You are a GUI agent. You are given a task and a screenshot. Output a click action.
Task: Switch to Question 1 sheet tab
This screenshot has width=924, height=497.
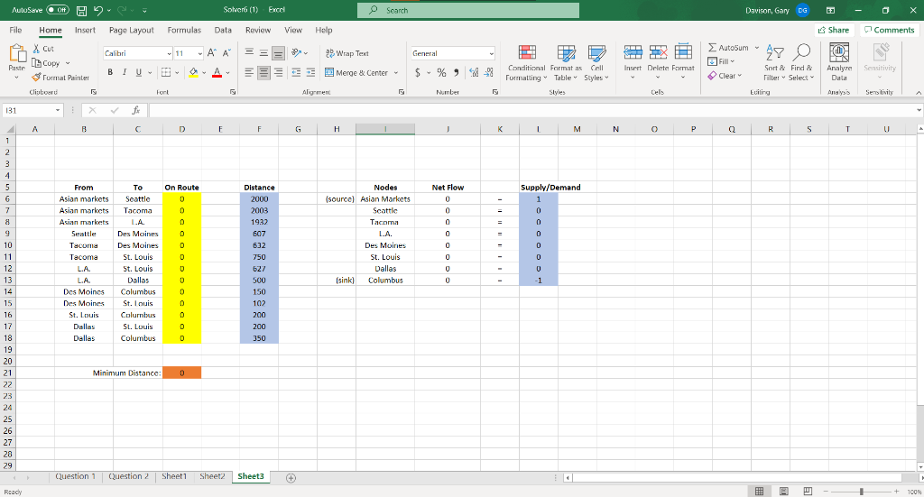pos(76,476)
